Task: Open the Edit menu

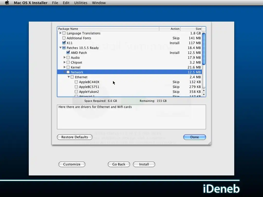Action: click(x=66, y=3)
